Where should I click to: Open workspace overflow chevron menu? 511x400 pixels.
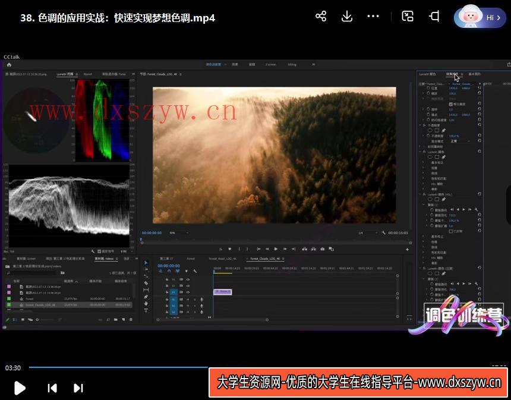coord(314,65)
